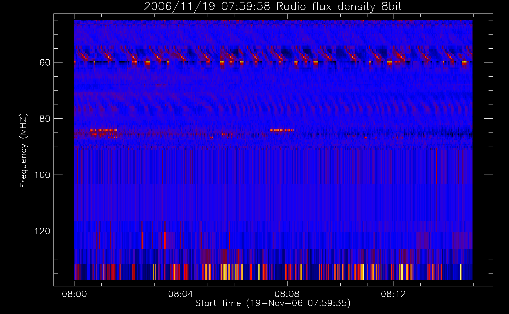Click the 100 frequency tick label
The height and width of the screenshot is (314, 509).
click(42, 175)
